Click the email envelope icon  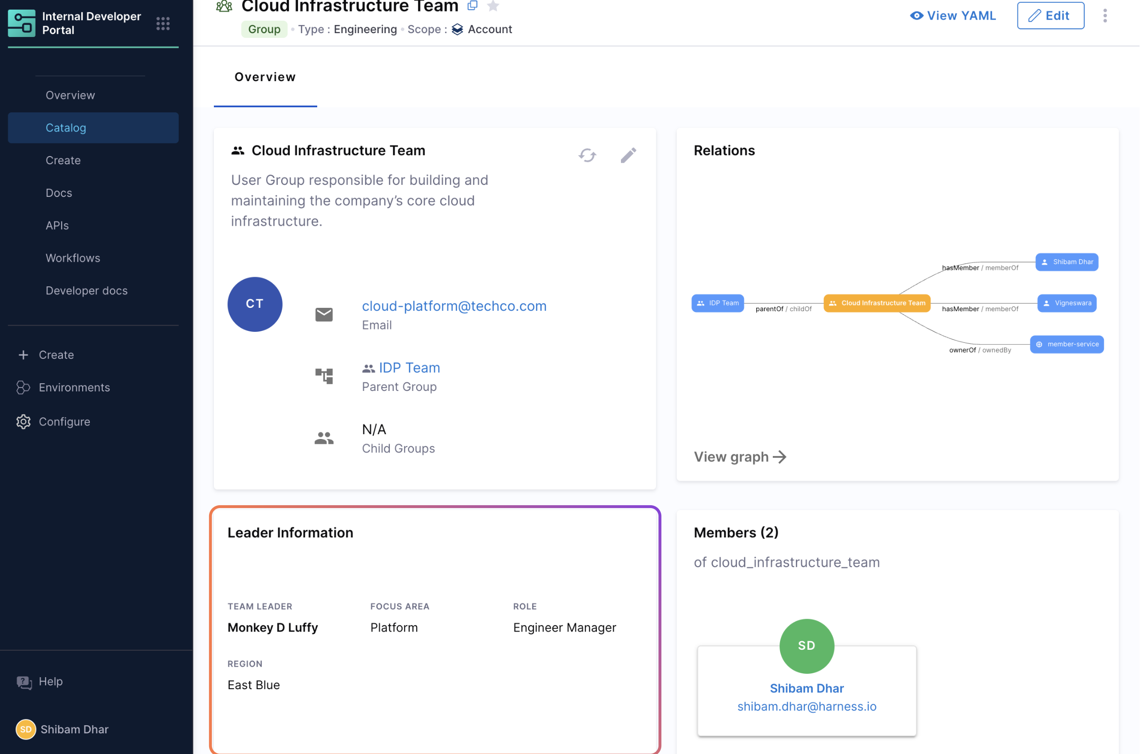[324, 315]
